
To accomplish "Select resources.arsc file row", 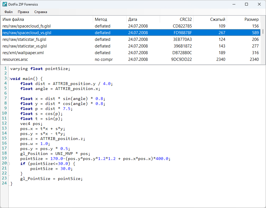I will click(131, 59).
